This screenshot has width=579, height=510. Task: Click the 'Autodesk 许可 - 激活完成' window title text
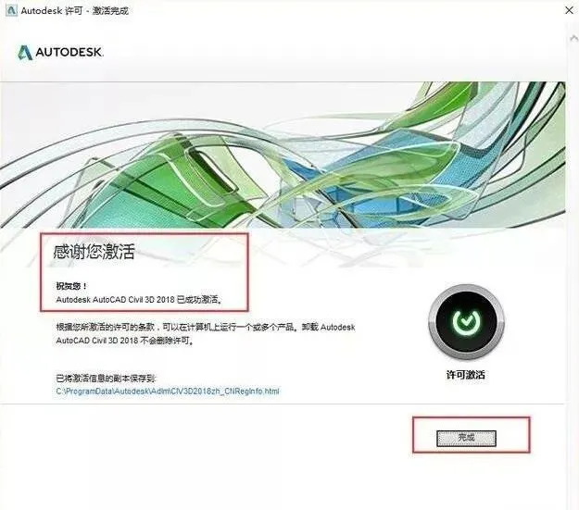point(75,11)
